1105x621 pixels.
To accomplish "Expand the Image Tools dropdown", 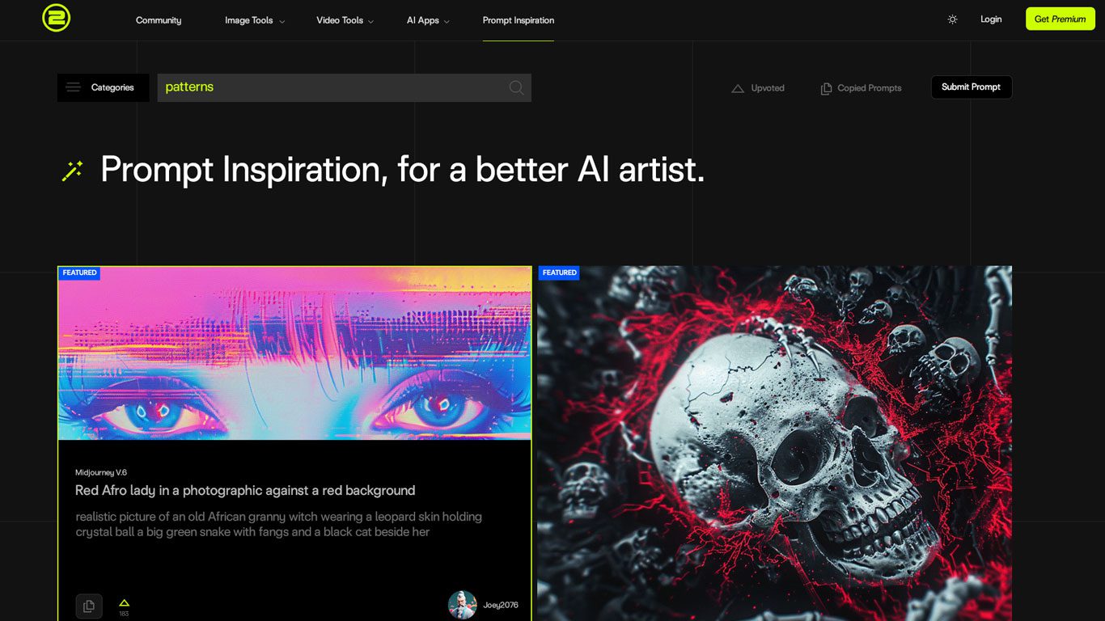I will pyautogui.click(x=255, y=20).
